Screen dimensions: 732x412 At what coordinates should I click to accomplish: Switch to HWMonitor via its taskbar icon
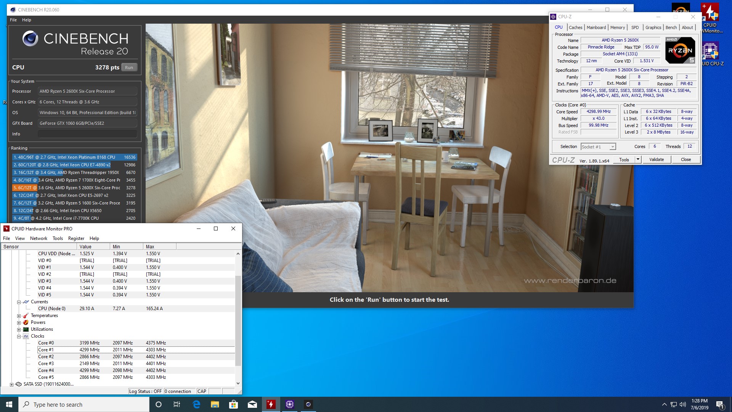click(271, 404)
